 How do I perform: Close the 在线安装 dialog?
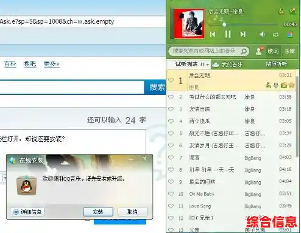tap(144, 159)
